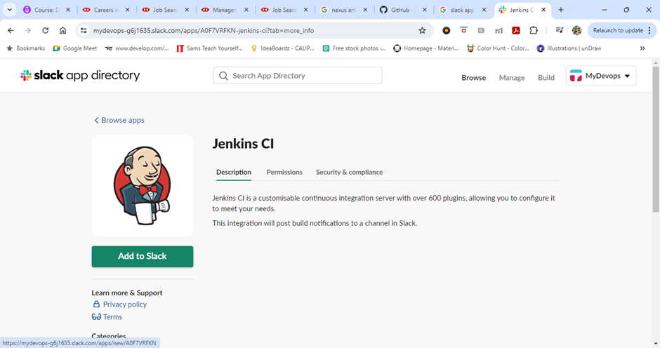Switch to Security & compliance tab

pos(350,172)
